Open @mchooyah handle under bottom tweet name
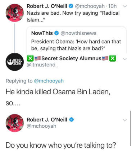Image resolution: width=132 pixels, height=156 pixels. coord(41,126)
